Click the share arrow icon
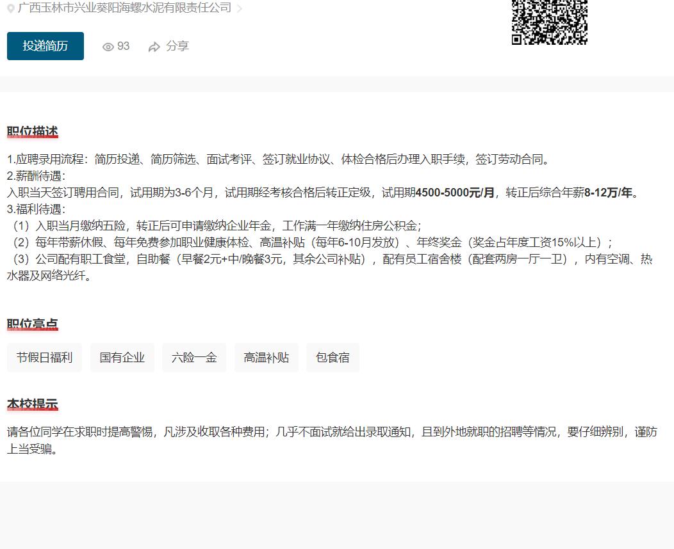Viewport: 674px width, 549px height. [154, 47]
